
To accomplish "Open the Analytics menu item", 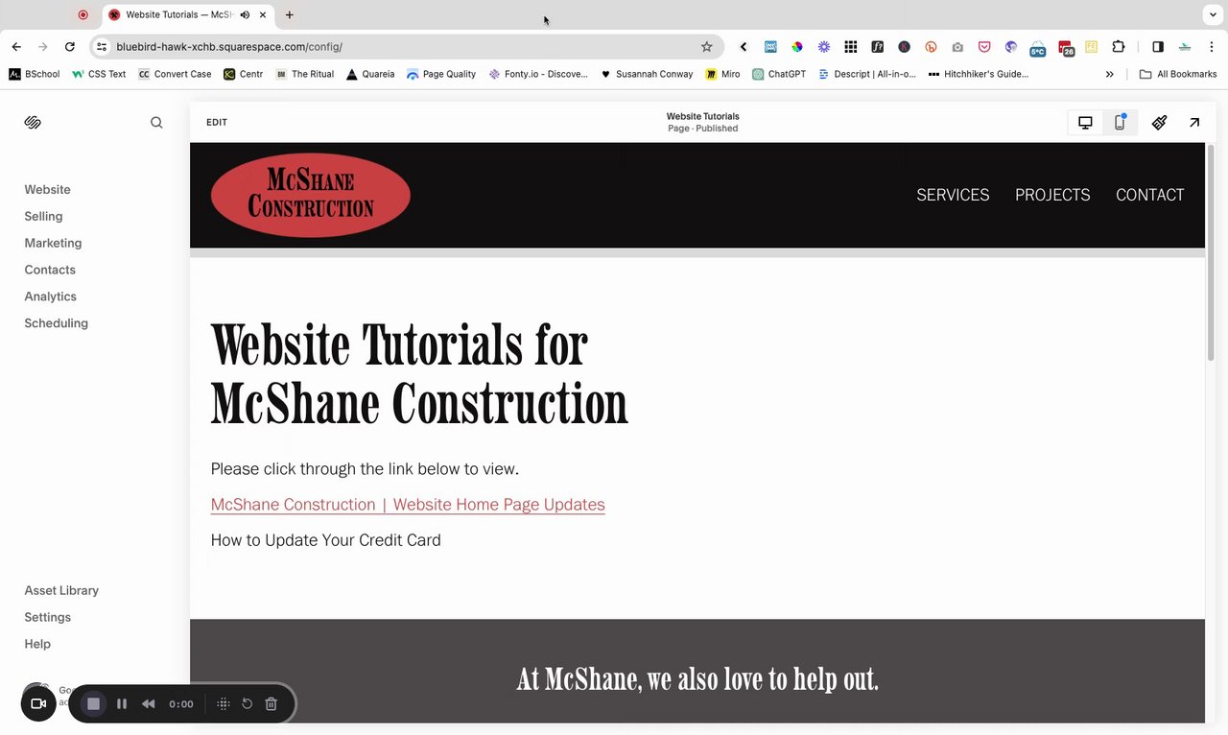I will click(x=50, y=296).
